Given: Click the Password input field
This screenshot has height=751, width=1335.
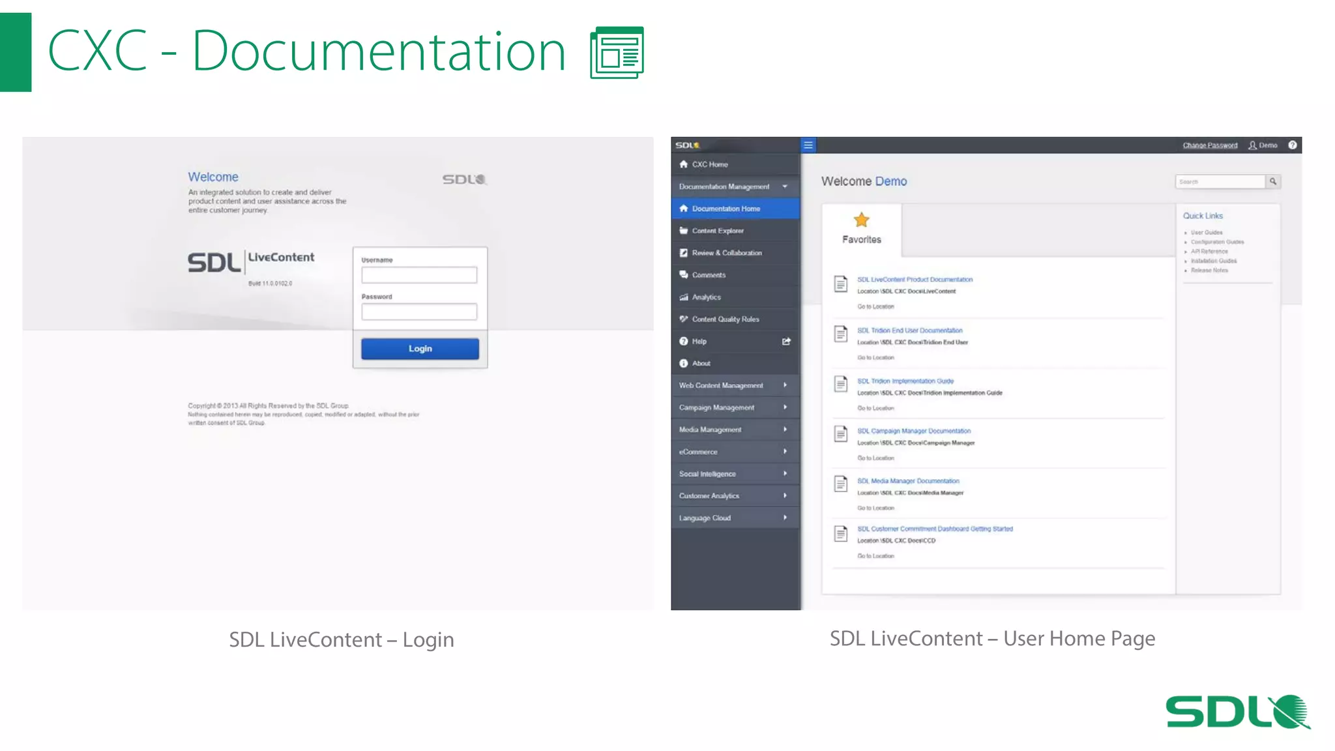Looking at the screenshot, I should click(x=419, y=312).
